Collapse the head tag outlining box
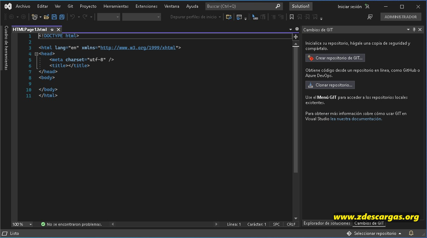The image size is (427, 238). [36, 54]
